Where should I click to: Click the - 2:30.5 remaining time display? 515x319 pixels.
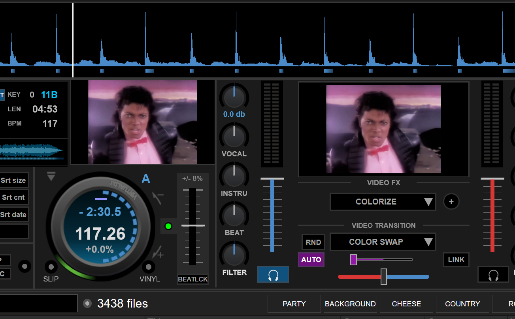coord(100,212)
